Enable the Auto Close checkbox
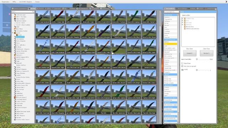 point(182,63)
